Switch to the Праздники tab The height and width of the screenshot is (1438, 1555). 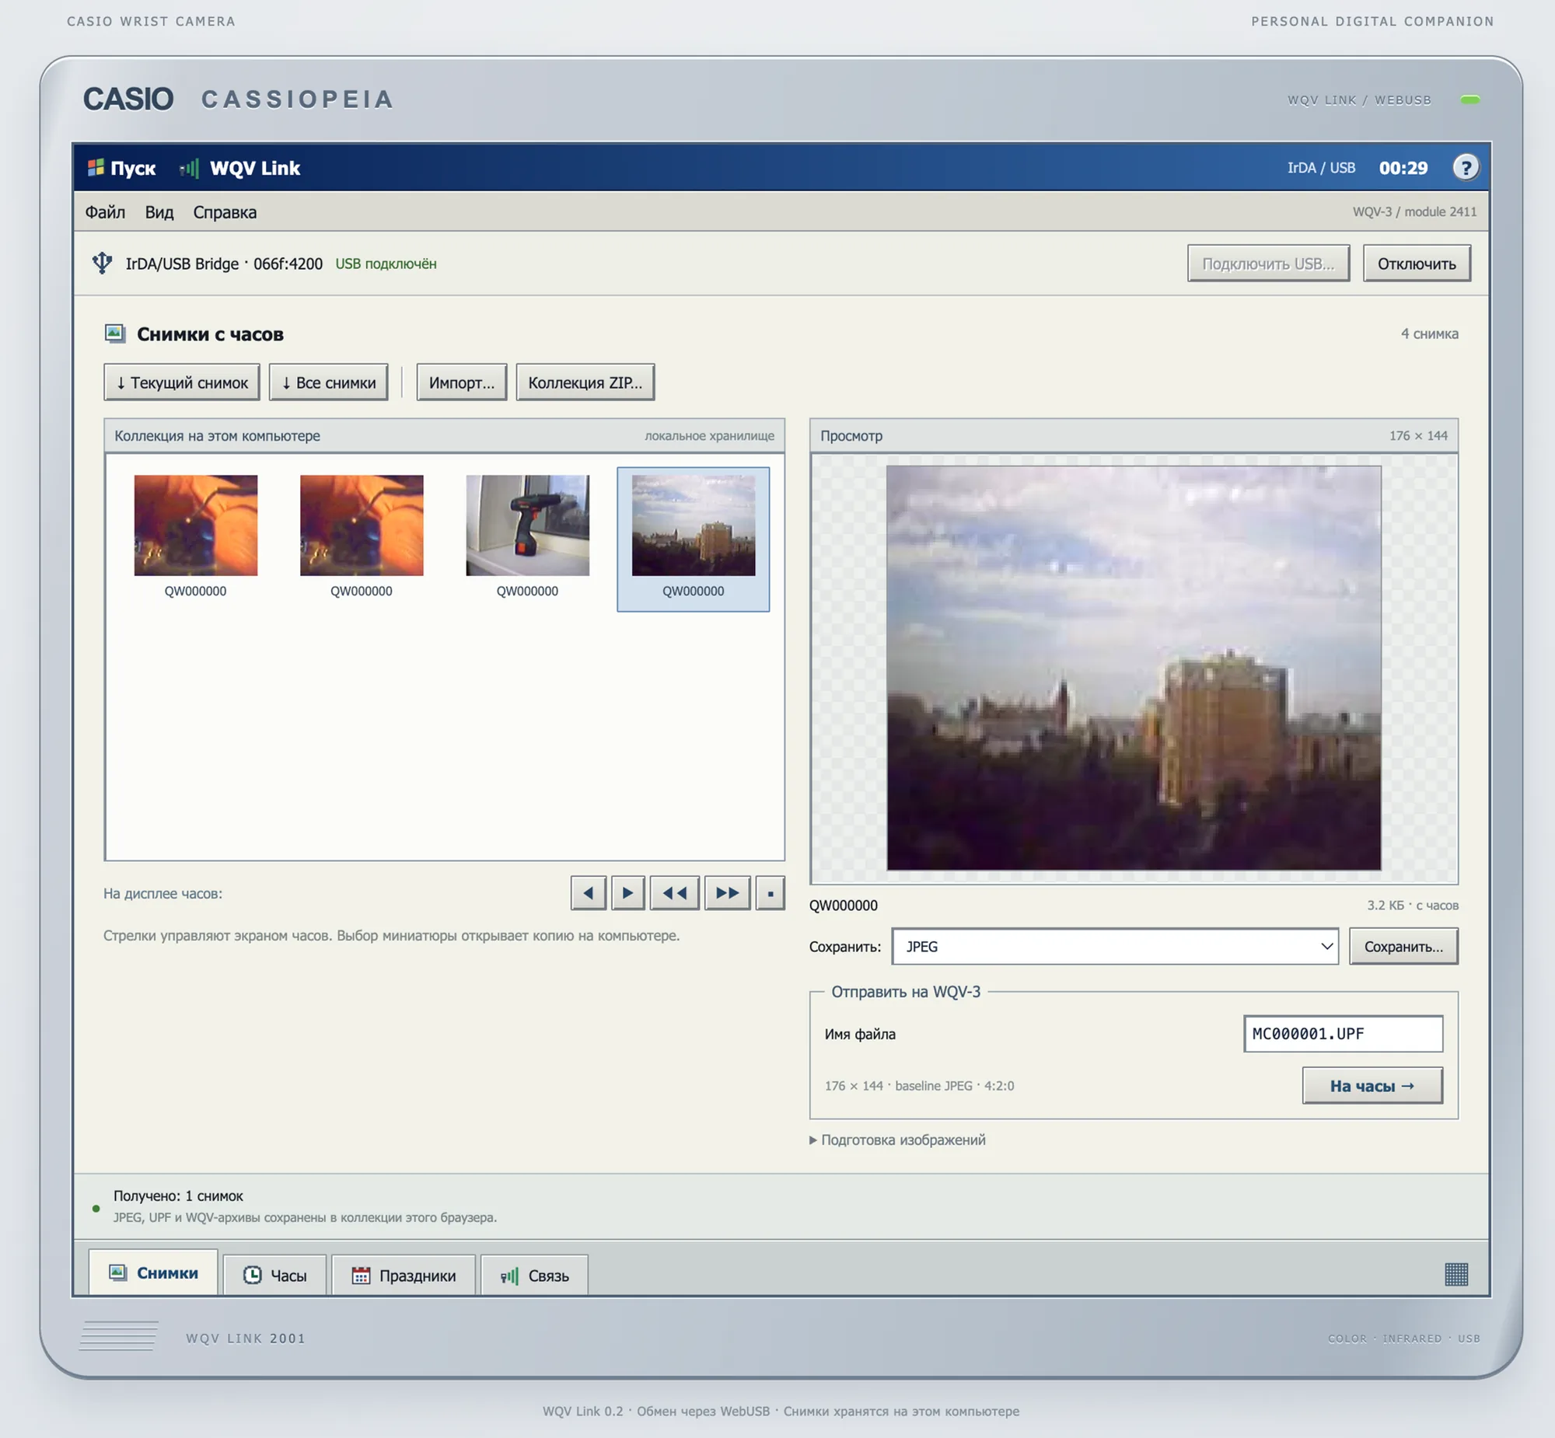(x=404, y=1275)
